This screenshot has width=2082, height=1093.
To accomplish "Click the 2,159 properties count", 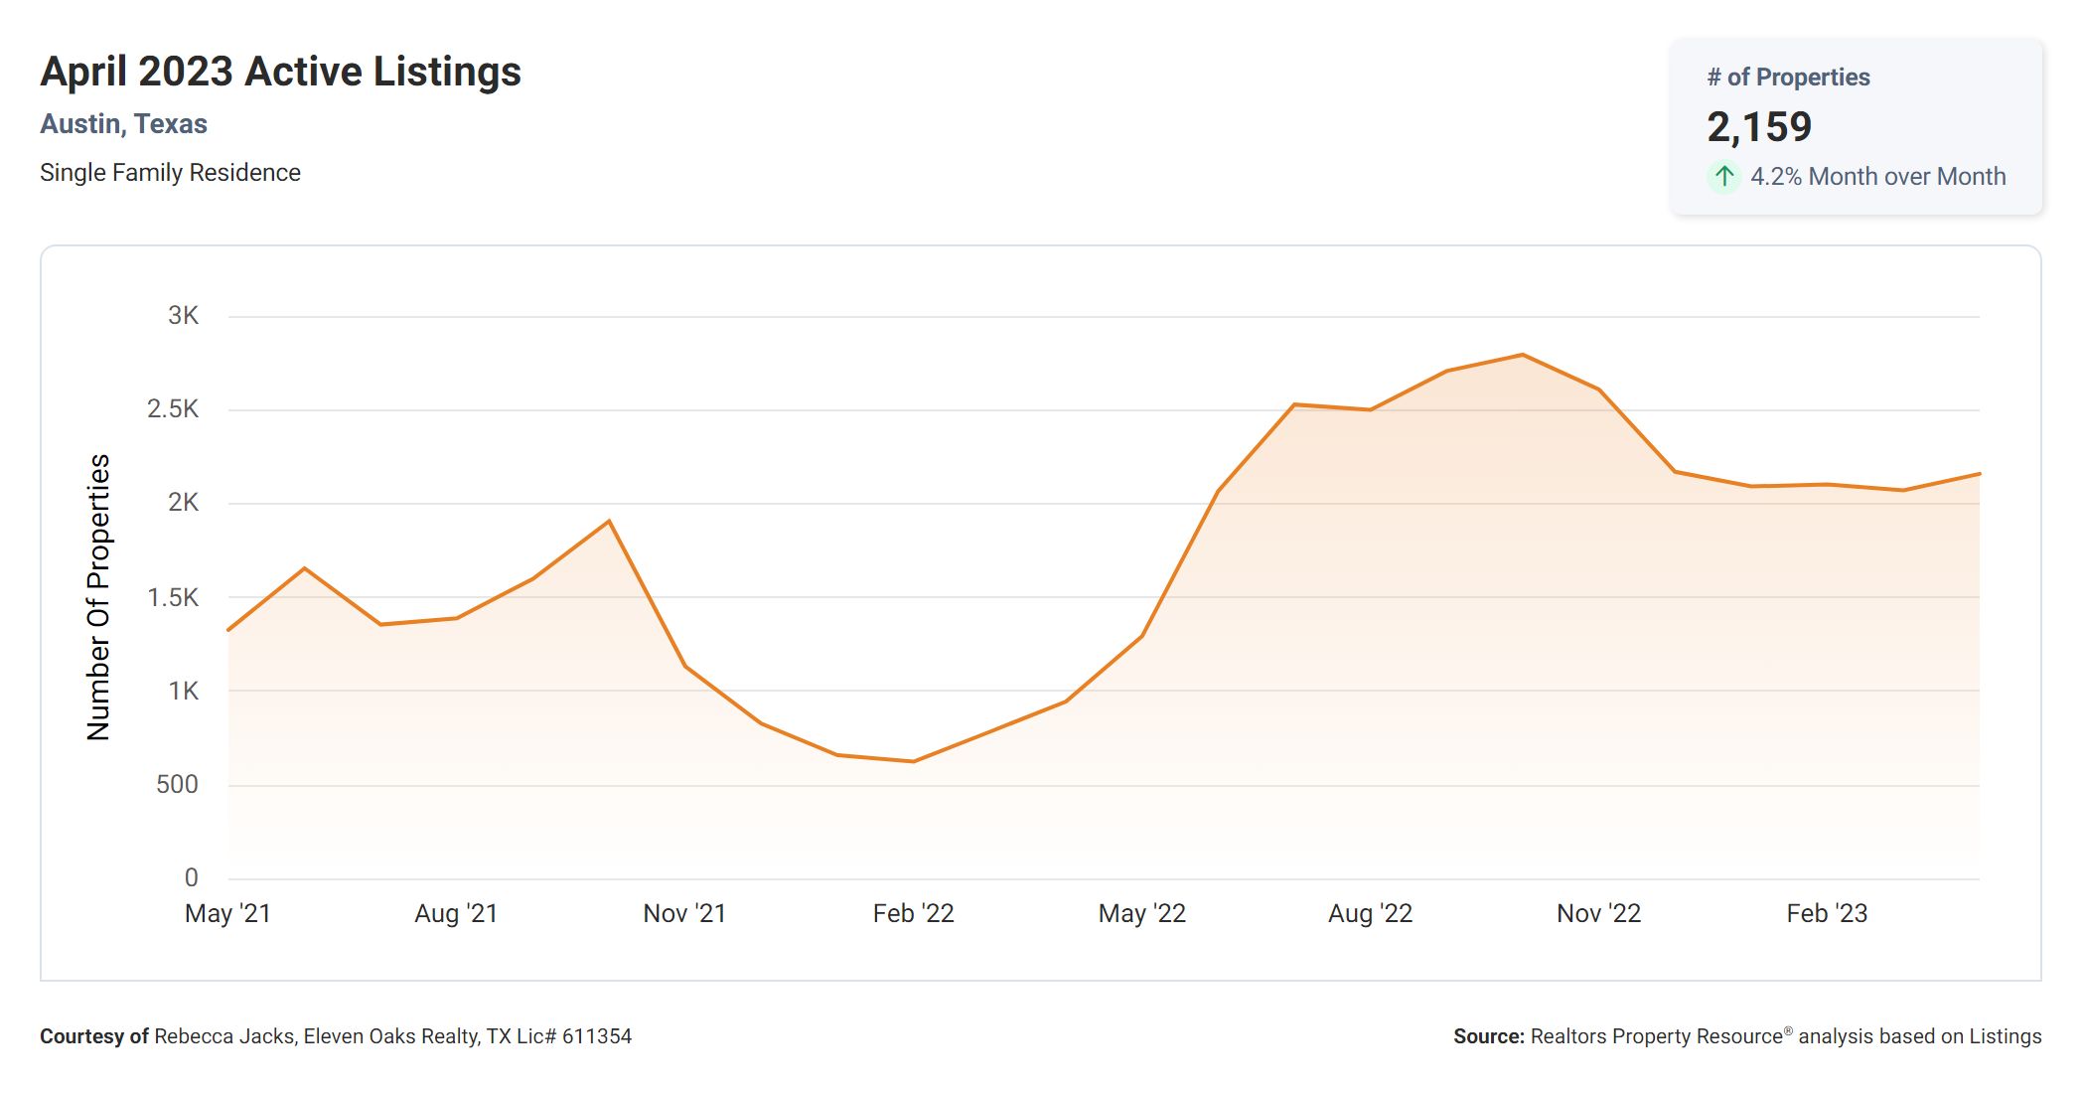I will pos(1759,127).
